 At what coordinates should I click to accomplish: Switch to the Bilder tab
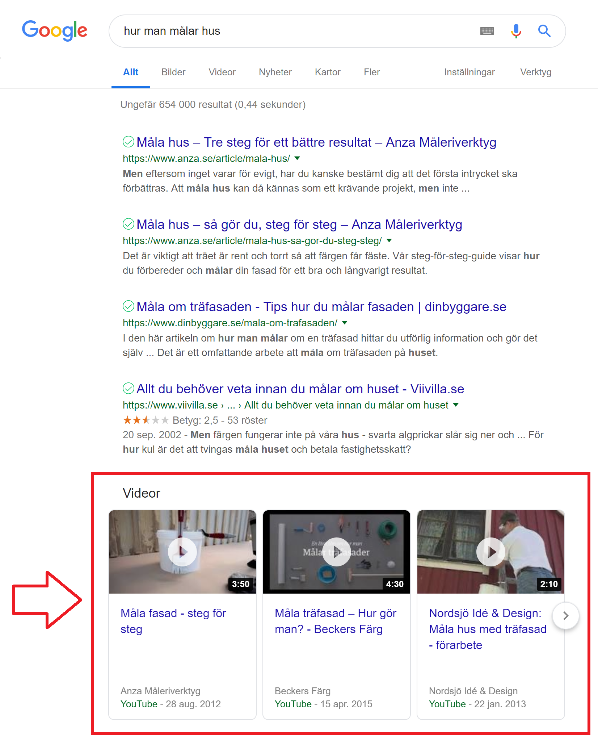coord(173,72)
